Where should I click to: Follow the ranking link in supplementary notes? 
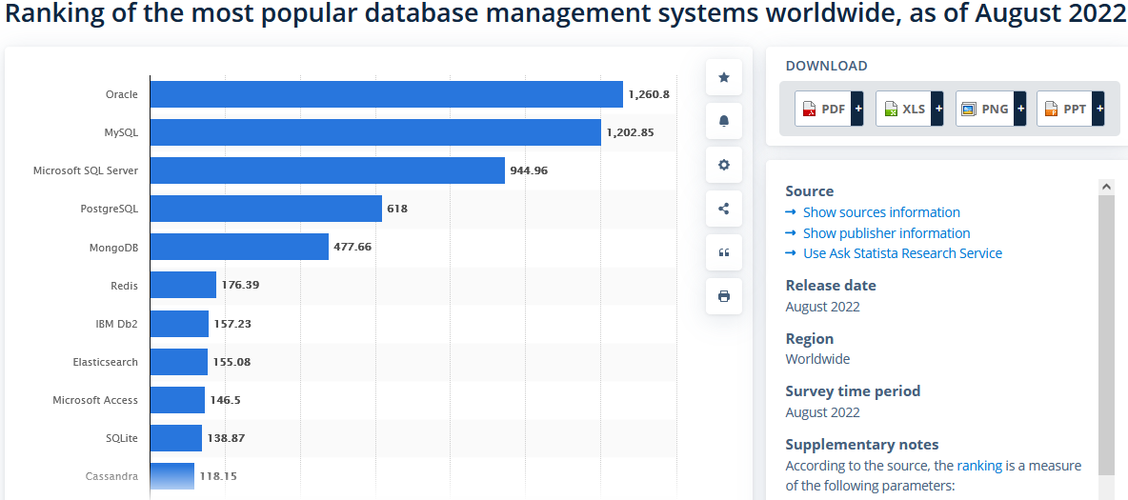(x=979, y=466)
